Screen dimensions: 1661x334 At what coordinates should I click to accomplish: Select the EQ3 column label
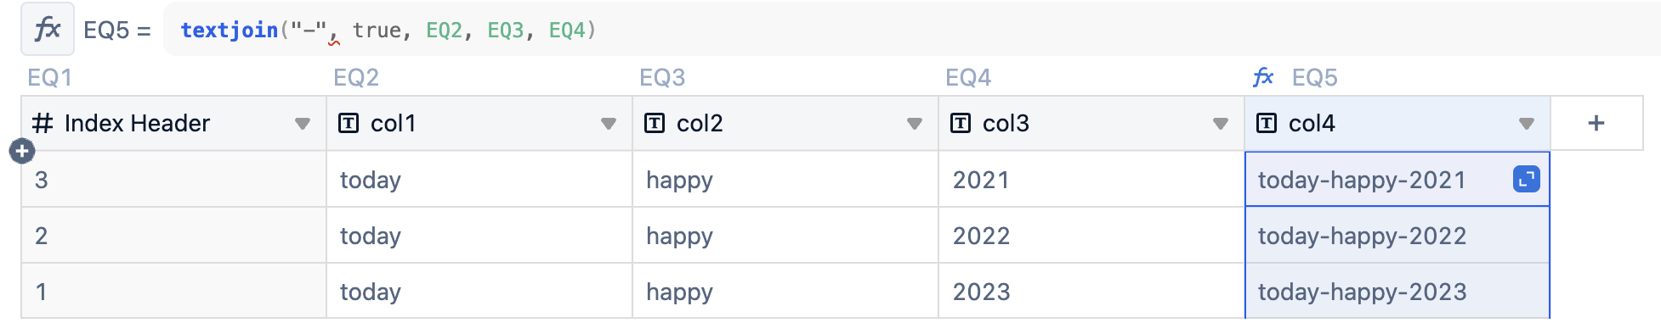662,78
